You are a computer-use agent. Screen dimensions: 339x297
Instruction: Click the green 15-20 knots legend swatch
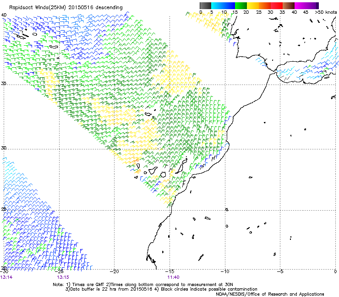pos(241,5)
